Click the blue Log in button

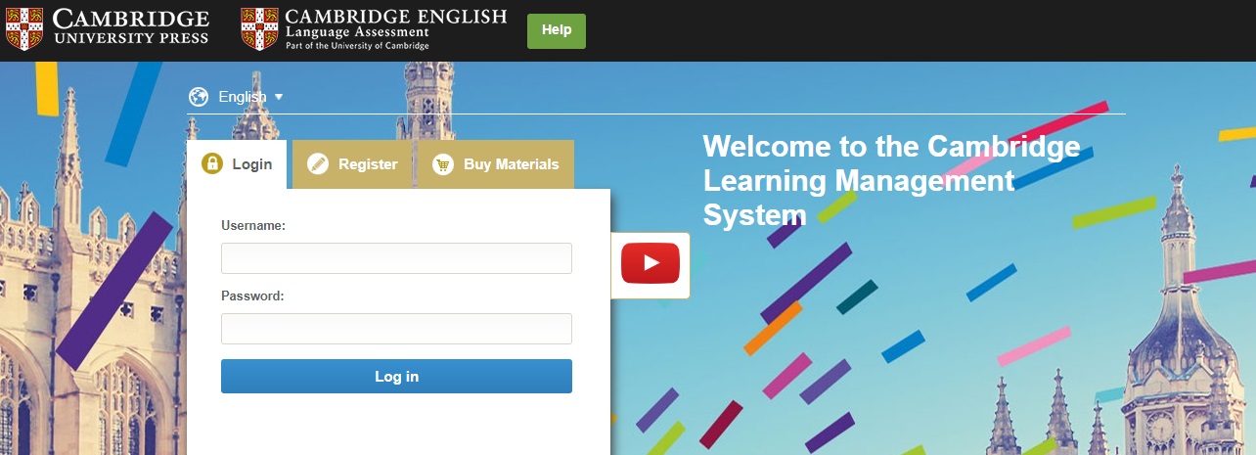pos(396,376)
